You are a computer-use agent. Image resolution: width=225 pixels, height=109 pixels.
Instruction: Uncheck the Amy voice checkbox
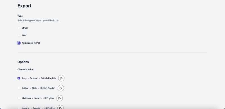(19, 78)
